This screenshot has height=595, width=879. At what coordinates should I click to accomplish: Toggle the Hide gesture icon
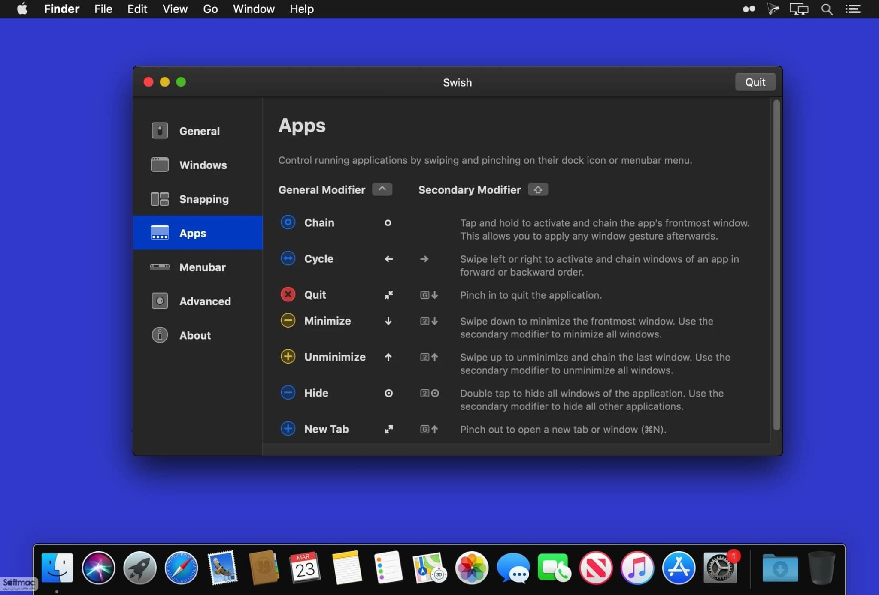(288, 393)
